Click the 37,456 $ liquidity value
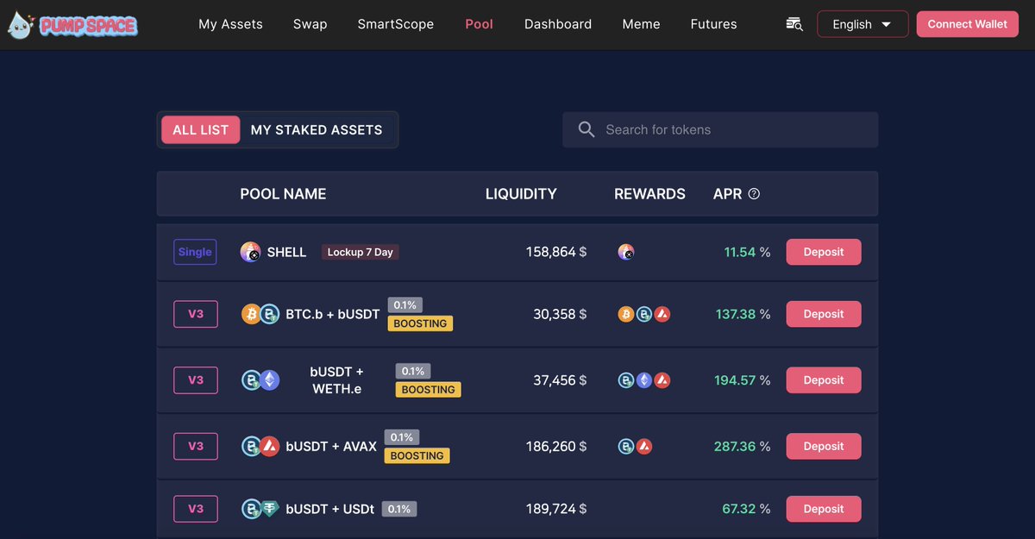1035x539 pixels. coord(560,380)
